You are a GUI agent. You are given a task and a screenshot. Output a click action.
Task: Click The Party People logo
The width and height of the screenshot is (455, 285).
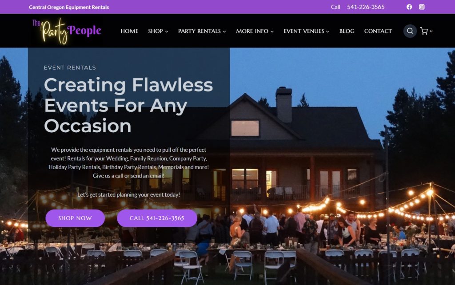[x=67, y=31]
